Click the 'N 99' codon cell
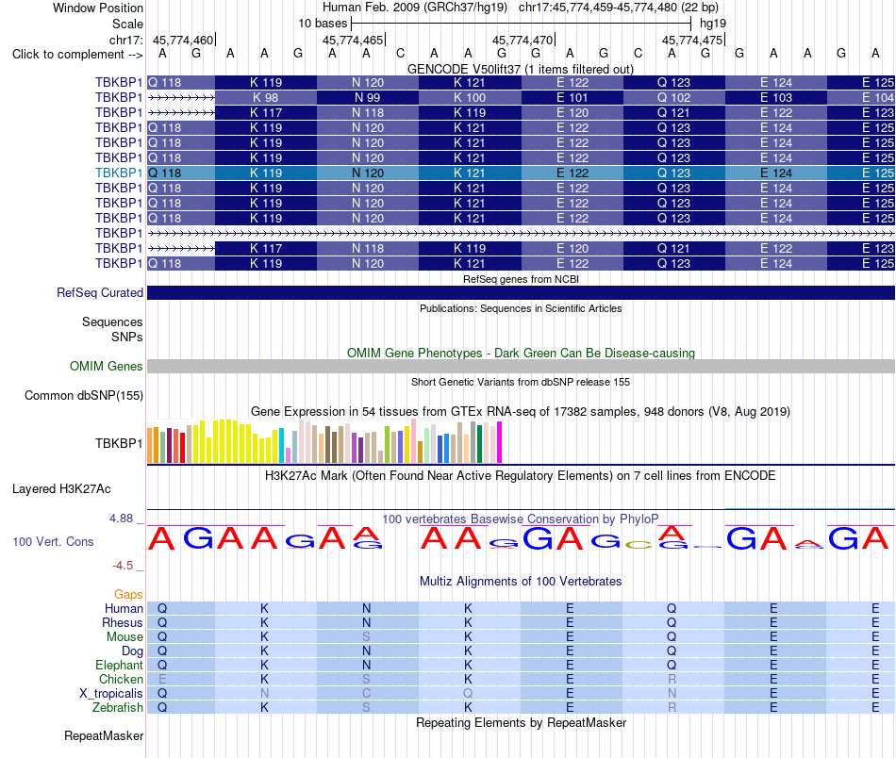896x758 pixels. (x=368, y=98)
